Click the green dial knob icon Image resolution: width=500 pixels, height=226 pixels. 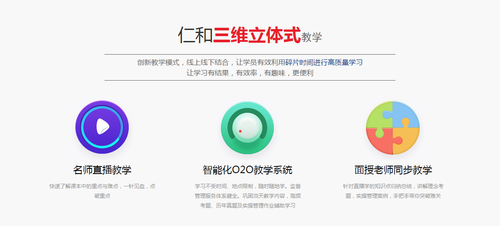click(247, 127)
